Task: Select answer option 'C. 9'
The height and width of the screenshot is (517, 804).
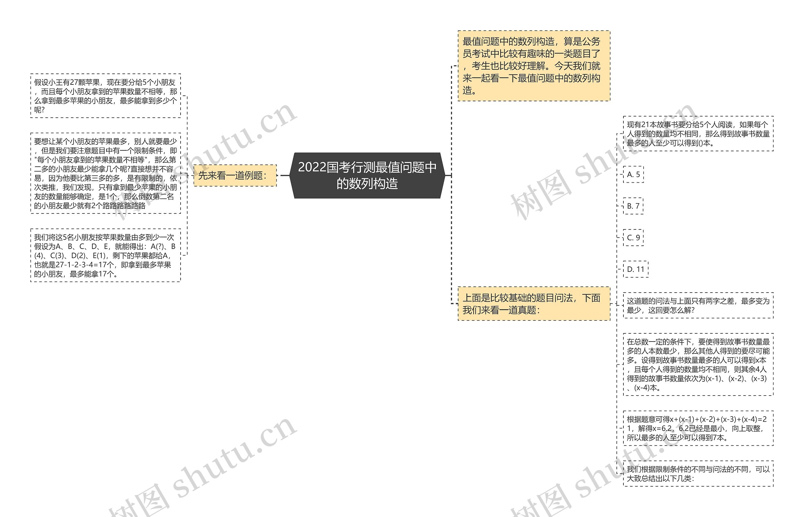Action: (x=633, y=237)
